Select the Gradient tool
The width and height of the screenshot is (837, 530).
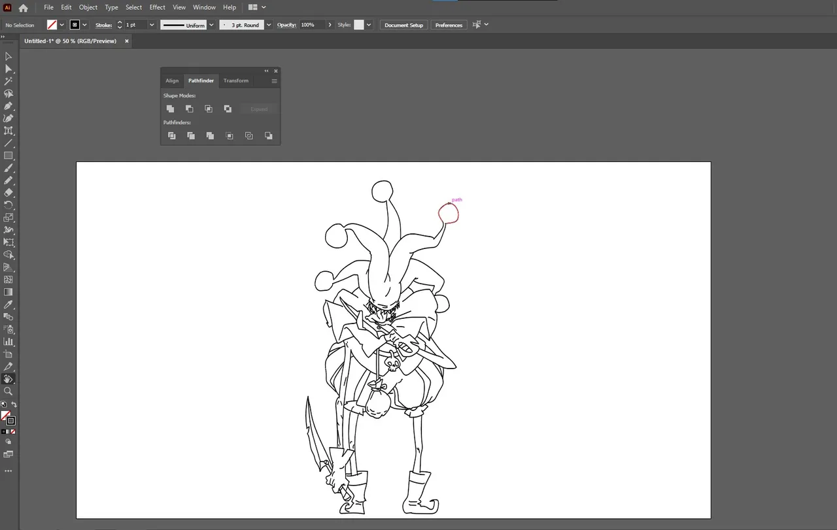tap(9, 292)
